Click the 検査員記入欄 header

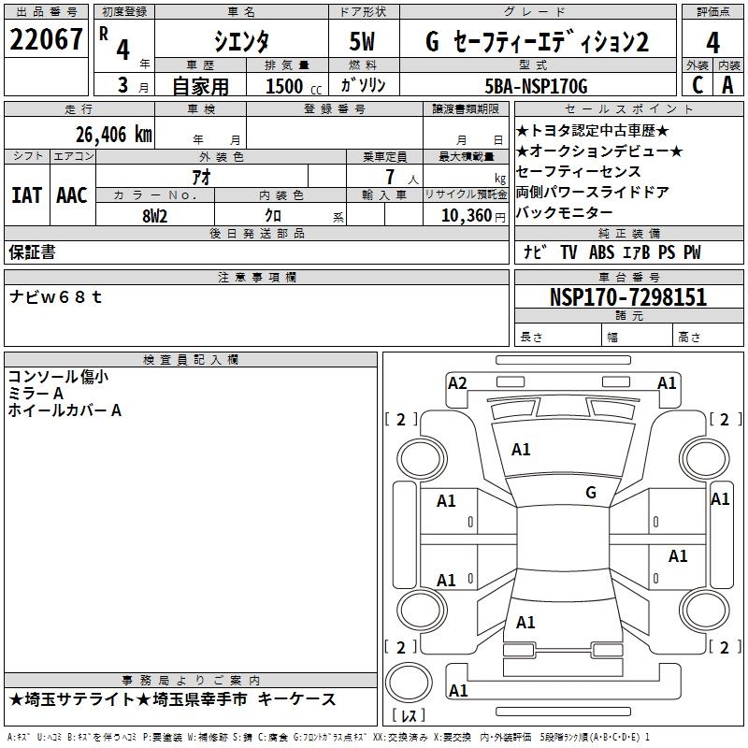pos(191,360)
